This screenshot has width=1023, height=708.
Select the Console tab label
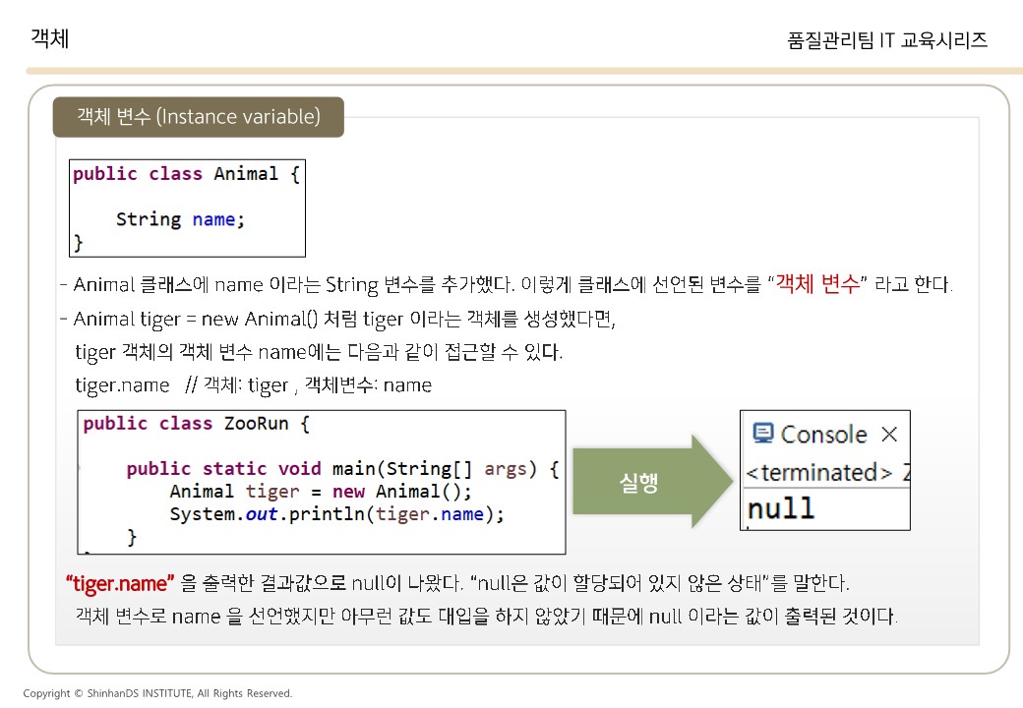pos(823,435)
